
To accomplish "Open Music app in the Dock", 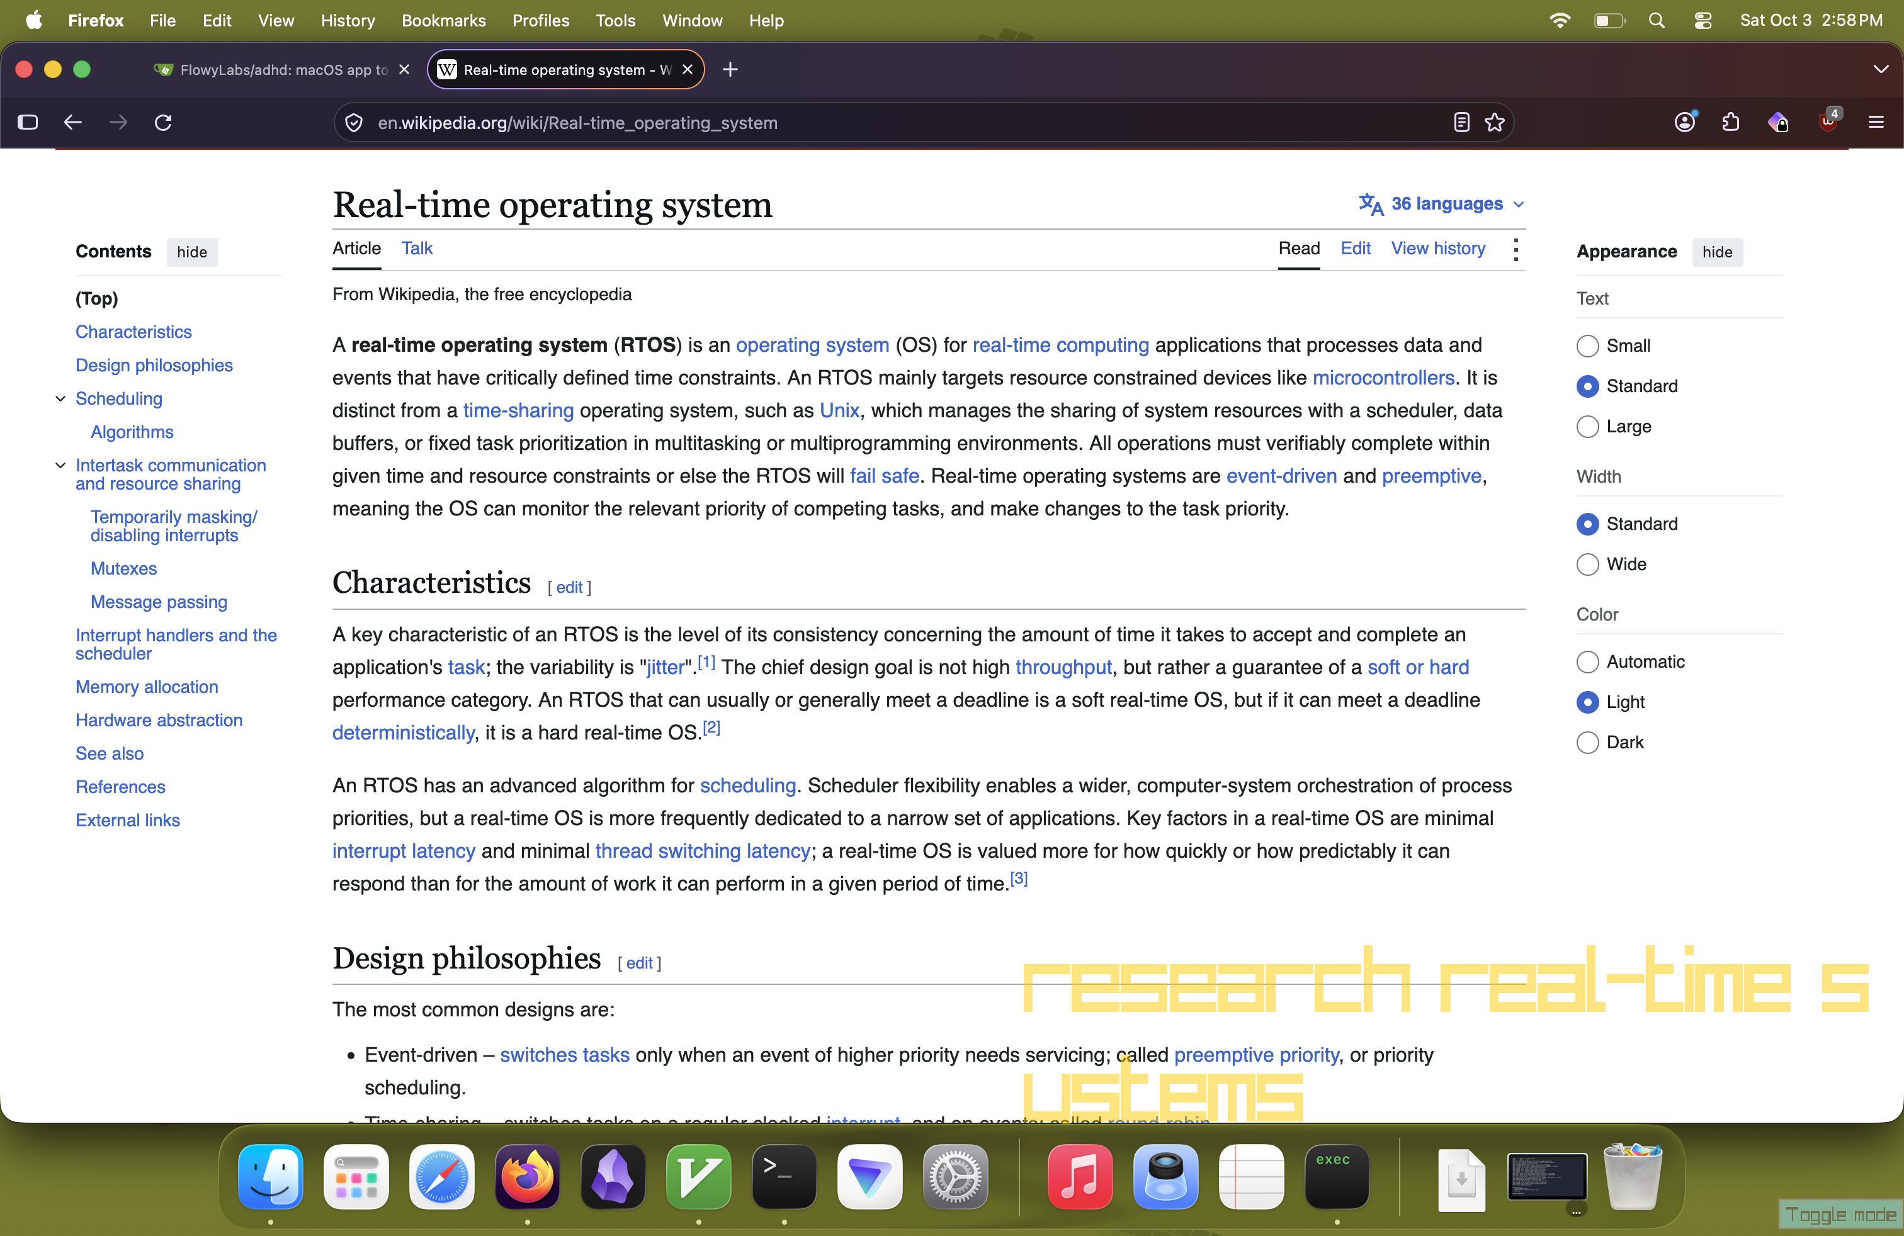I will pos(1080,1176).
